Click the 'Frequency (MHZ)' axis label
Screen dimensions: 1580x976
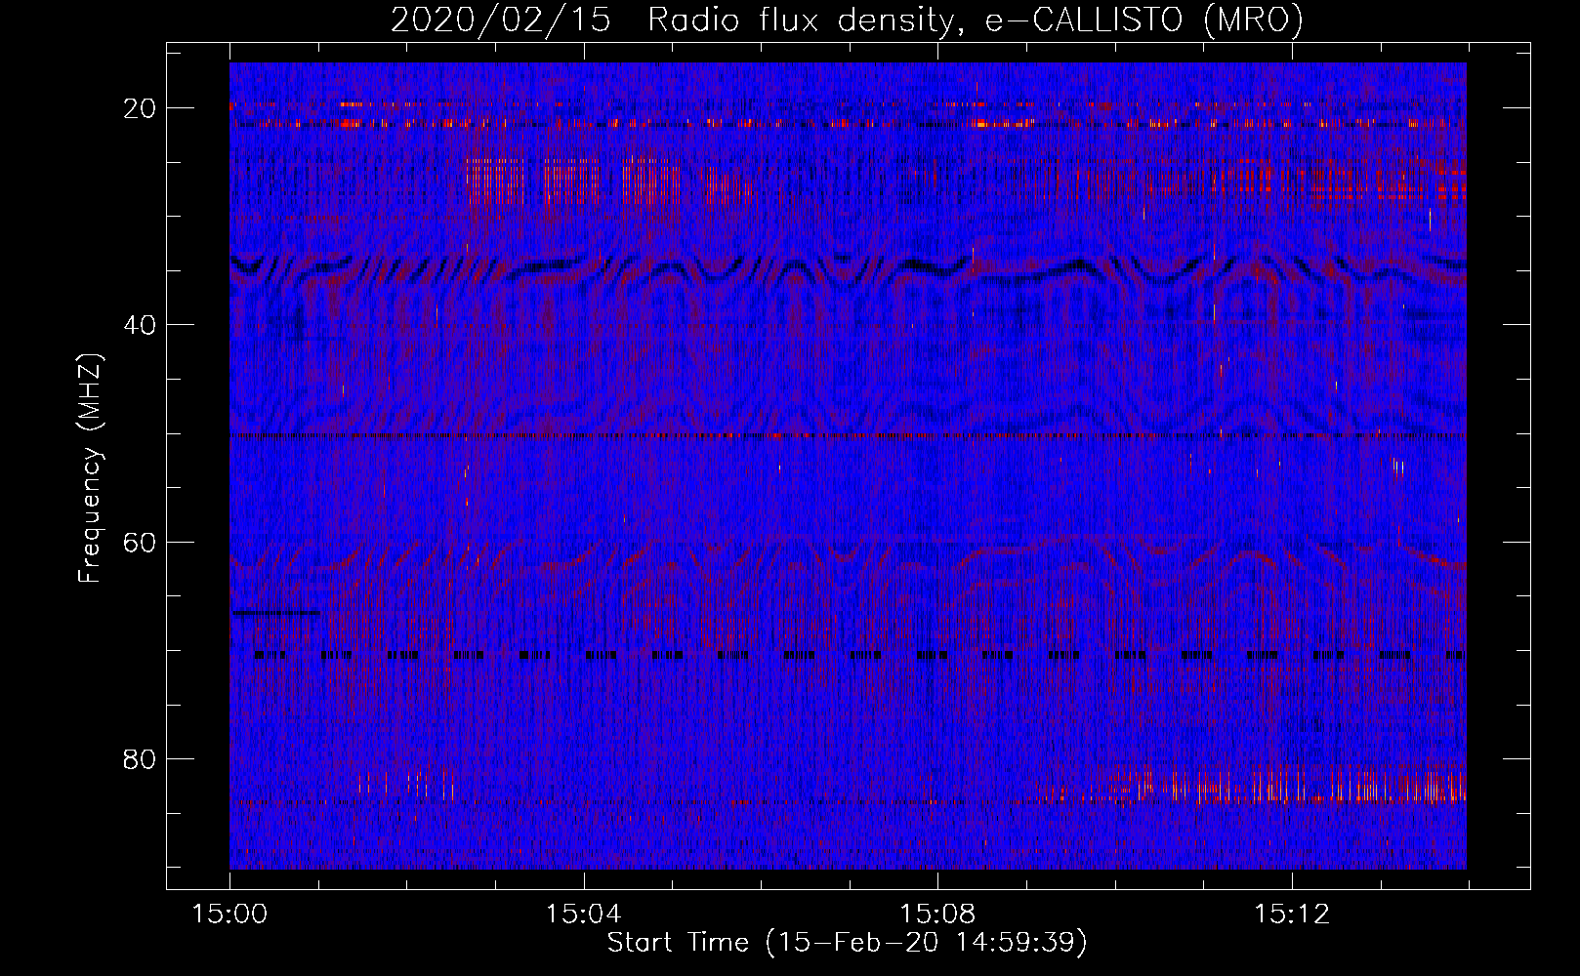coord(90,468)
